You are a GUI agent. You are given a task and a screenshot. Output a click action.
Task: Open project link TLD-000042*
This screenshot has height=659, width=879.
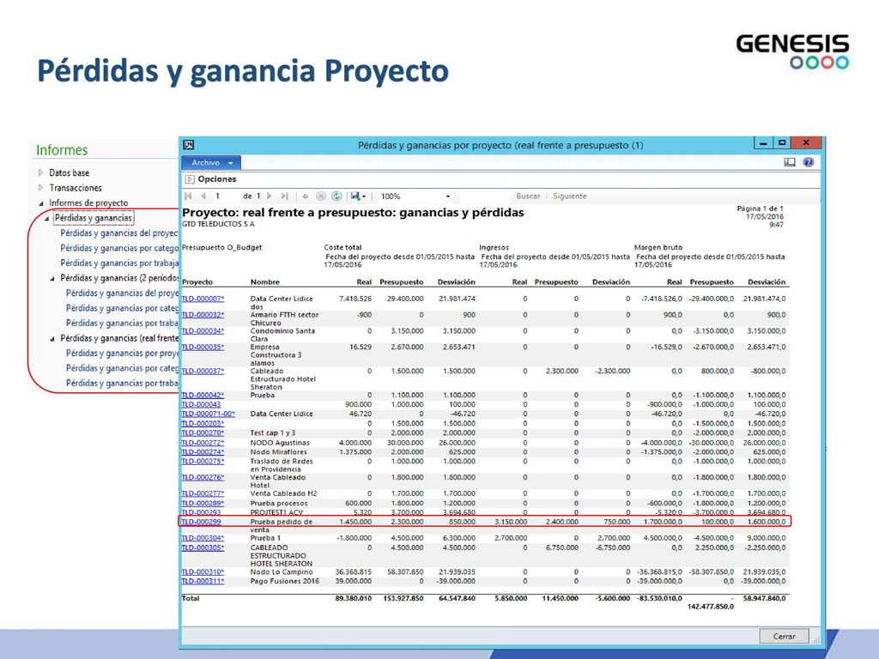pos(203,395)
